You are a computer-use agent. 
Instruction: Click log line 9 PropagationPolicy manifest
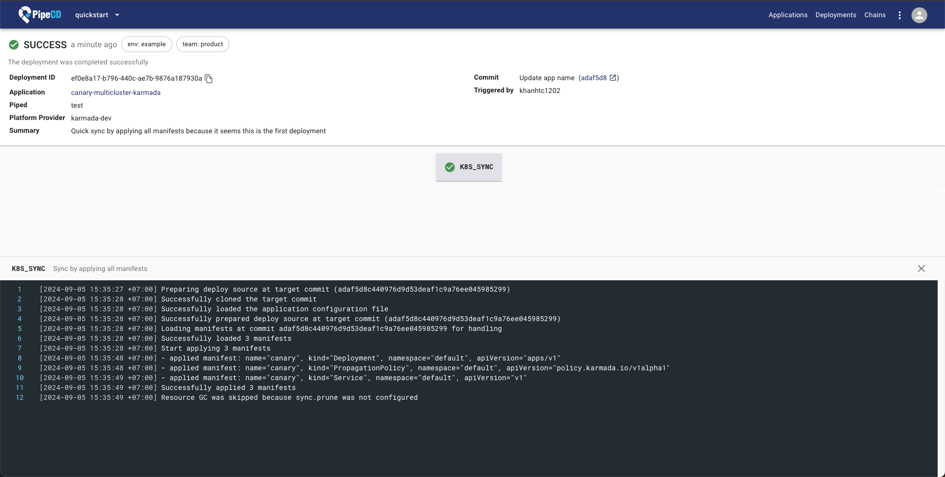(x=354, y=368)
